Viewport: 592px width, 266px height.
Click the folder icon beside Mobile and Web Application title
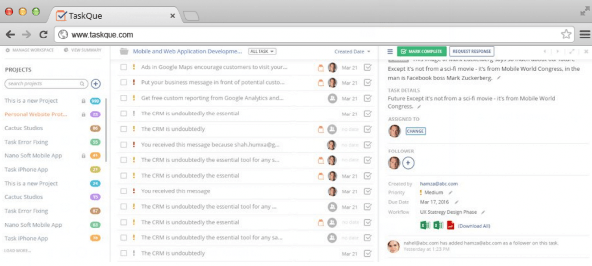124,51
